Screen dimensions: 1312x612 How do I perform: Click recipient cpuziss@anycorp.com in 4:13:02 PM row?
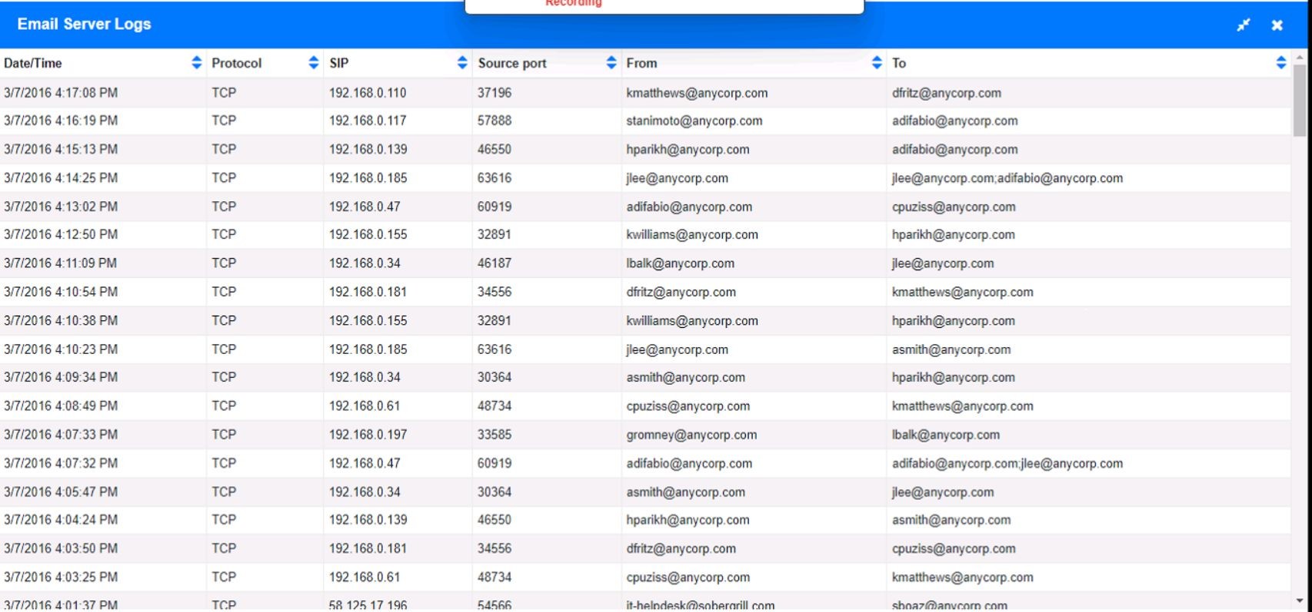(954, 207)
